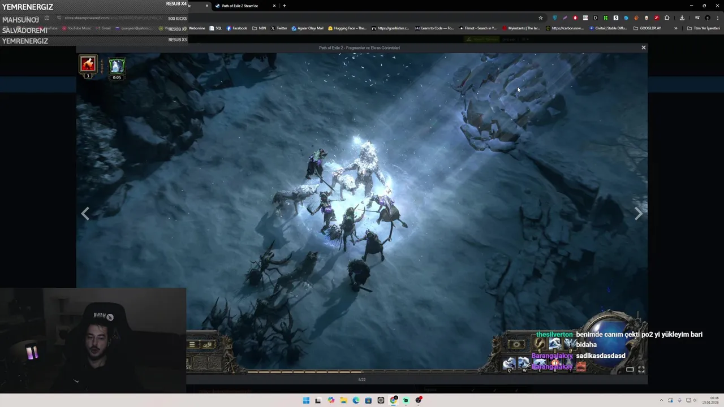
Task: Click the 0:05 timer buff icon in-game
Action: [117, 66]
